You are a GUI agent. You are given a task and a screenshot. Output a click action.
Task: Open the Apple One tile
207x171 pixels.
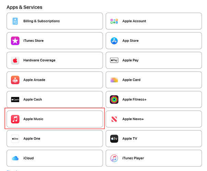[55, 139]
